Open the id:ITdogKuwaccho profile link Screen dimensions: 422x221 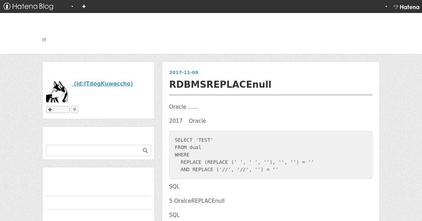point(102,83)
